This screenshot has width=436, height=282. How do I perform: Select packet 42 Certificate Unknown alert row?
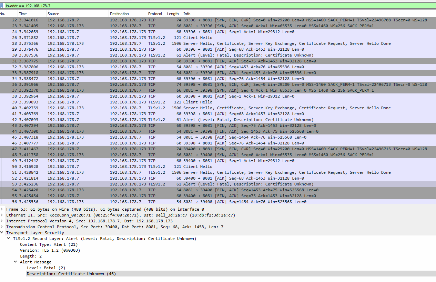pos(218,120)
